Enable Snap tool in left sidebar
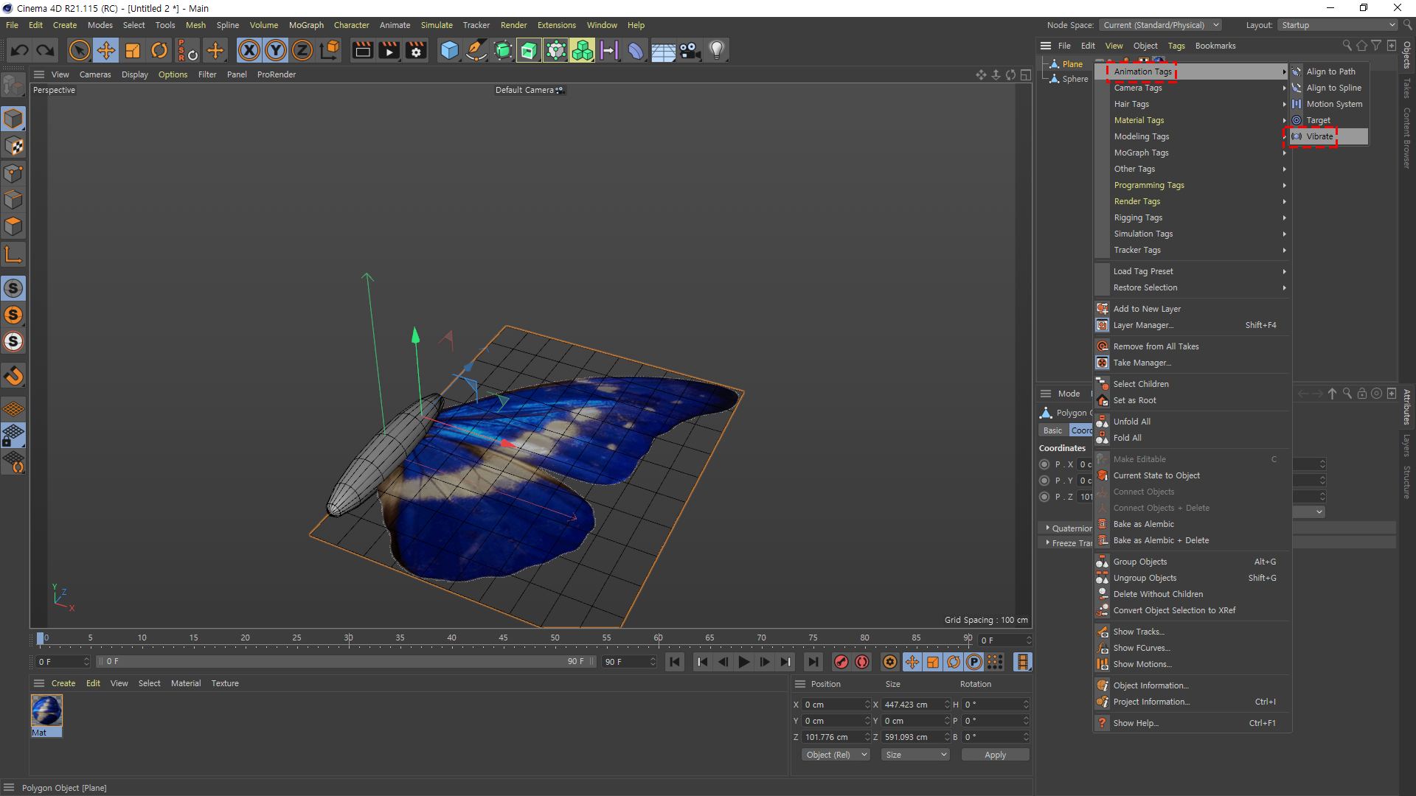 (13, 376)
